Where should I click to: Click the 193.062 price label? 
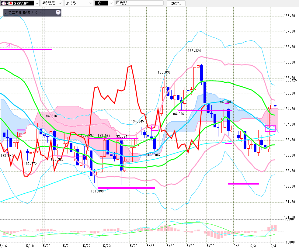154,155
